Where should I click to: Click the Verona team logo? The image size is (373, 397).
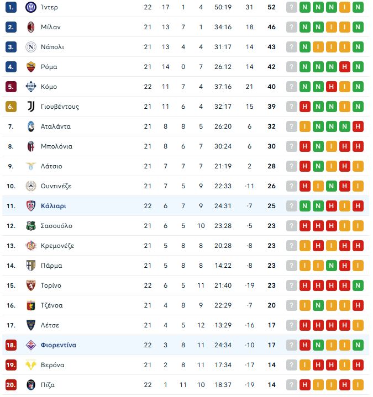[x=30, y=365]
